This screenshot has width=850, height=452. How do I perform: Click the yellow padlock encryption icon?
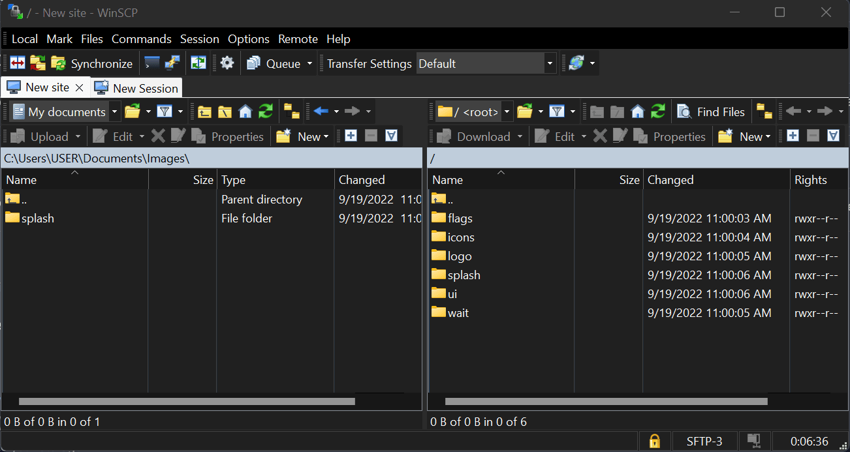click(x=654, y=441)
